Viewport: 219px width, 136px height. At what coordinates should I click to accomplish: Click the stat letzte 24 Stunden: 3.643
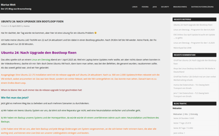tap(184, 118)
